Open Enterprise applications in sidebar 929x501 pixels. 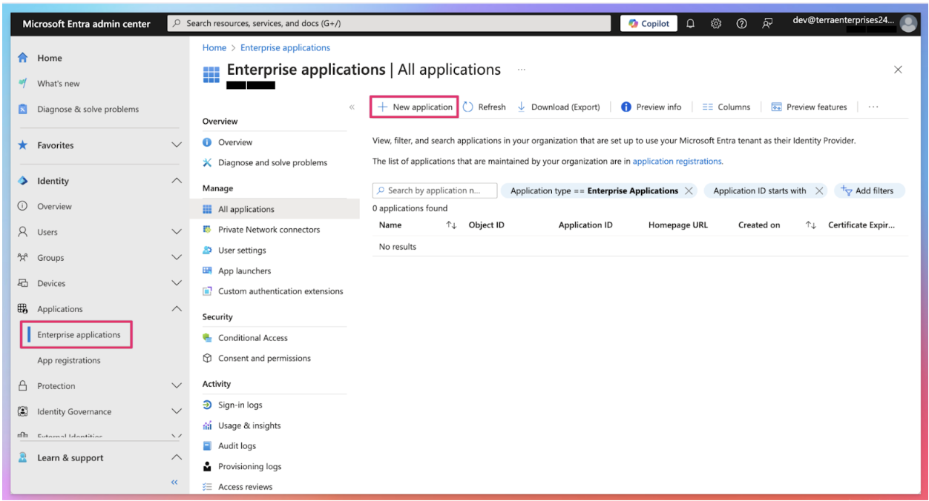(79, 335)
